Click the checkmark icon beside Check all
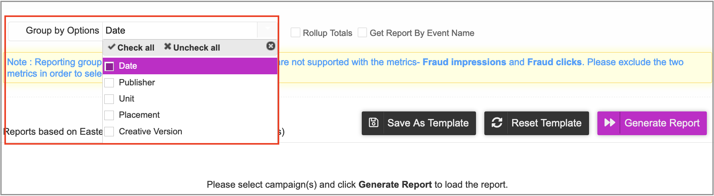The height and width of the screenshot is (196, 714). pos(112,47)
